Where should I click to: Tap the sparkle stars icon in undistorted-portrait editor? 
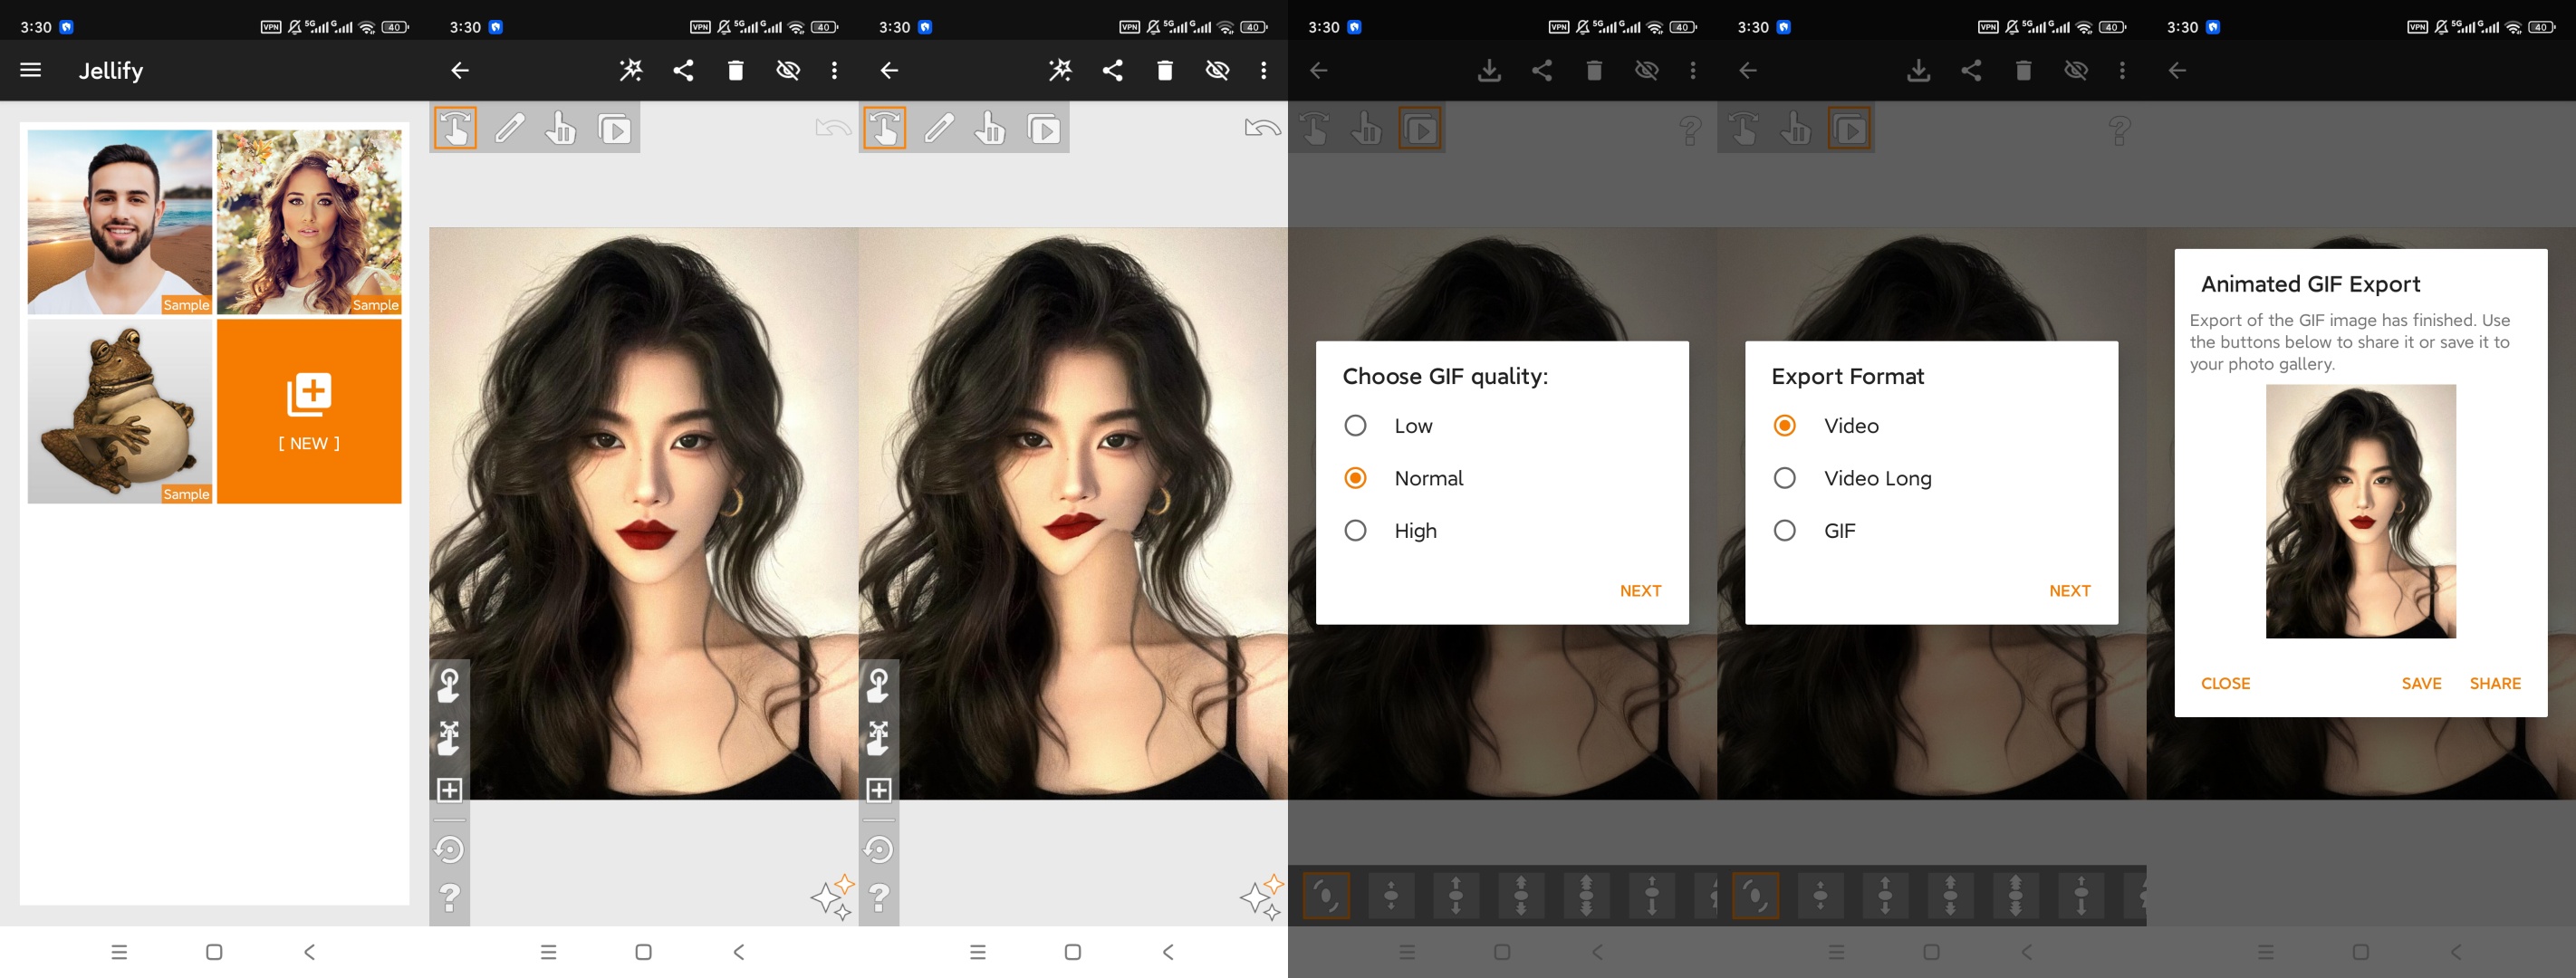(x=833, y=897)
